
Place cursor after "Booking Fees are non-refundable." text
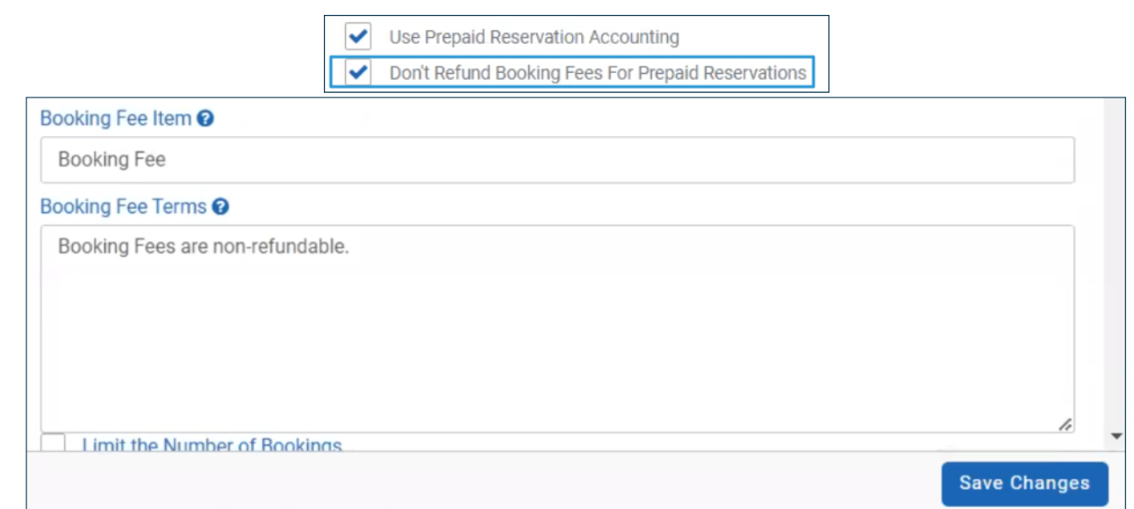coord(350,247)
